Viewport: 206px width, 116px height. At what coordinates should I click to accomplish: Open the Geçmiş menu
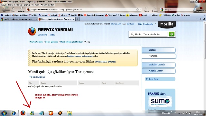click(x=27, y=5)
